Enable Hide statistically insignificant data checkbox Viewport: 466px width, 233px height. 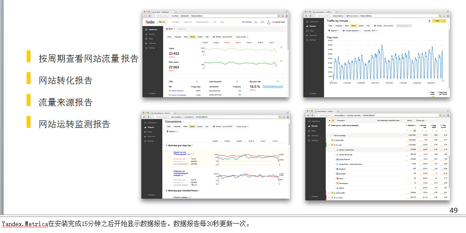point(376,120)
